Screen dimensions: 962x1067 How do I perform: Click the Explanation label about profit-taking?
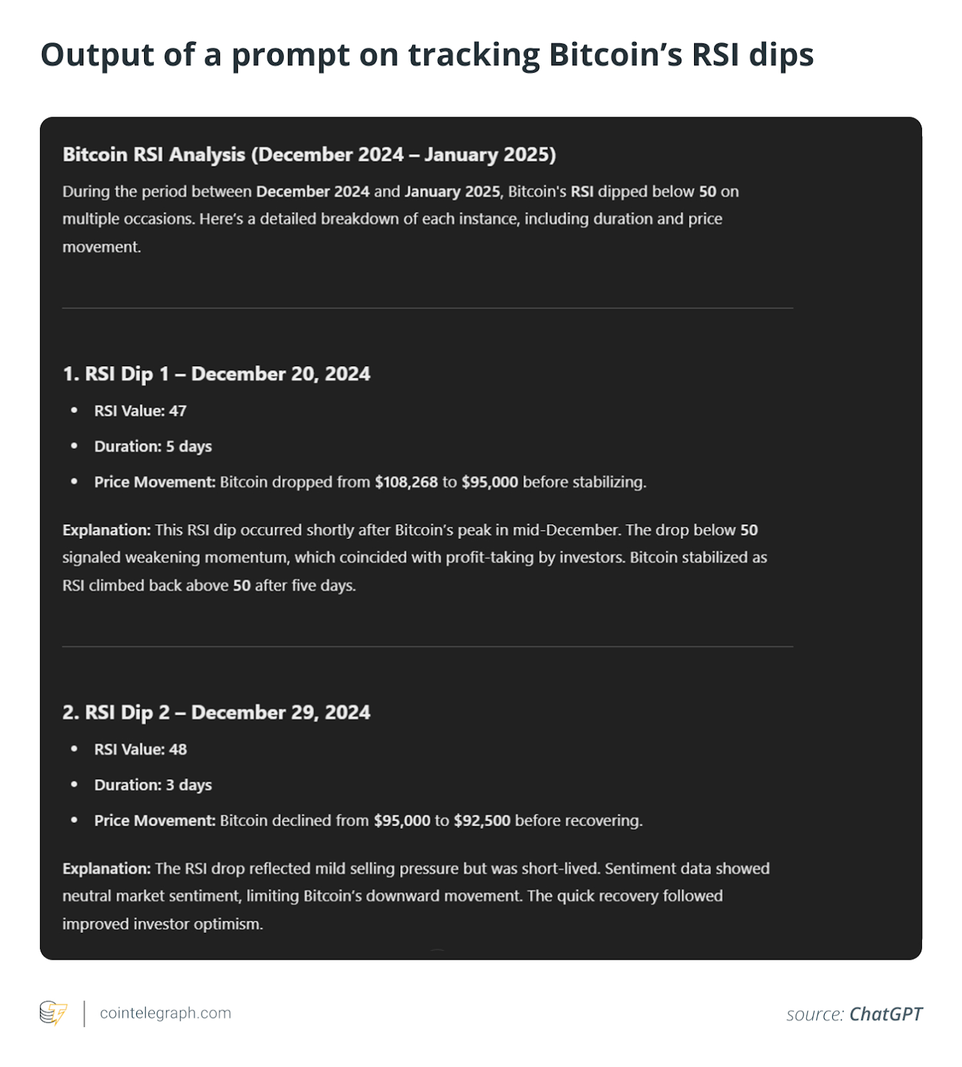(107, 530)
